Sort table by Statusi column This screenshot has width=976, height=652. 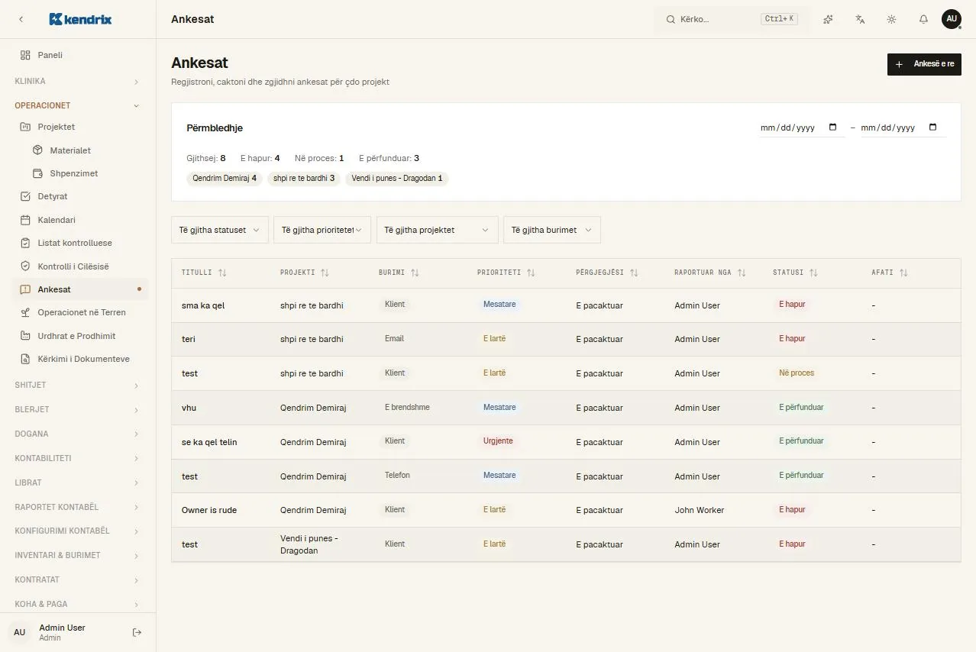pyautogui.click(x=795, y=273)
